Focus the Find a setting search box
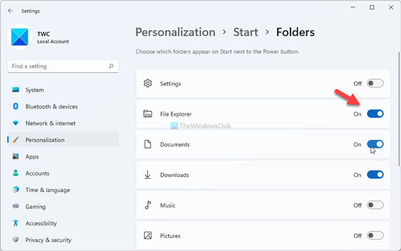The image size is (401, 251). point(57,66)
